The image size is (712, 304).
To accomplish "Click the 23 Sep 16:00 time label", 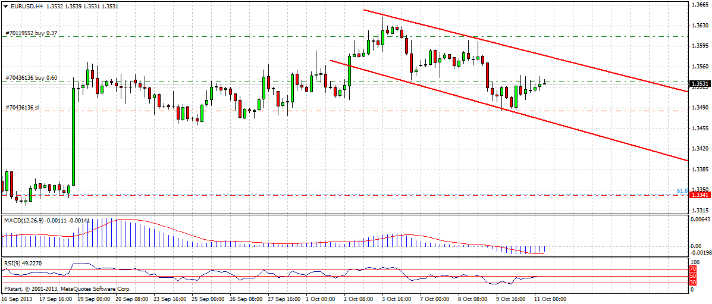I will click(170, 299).
